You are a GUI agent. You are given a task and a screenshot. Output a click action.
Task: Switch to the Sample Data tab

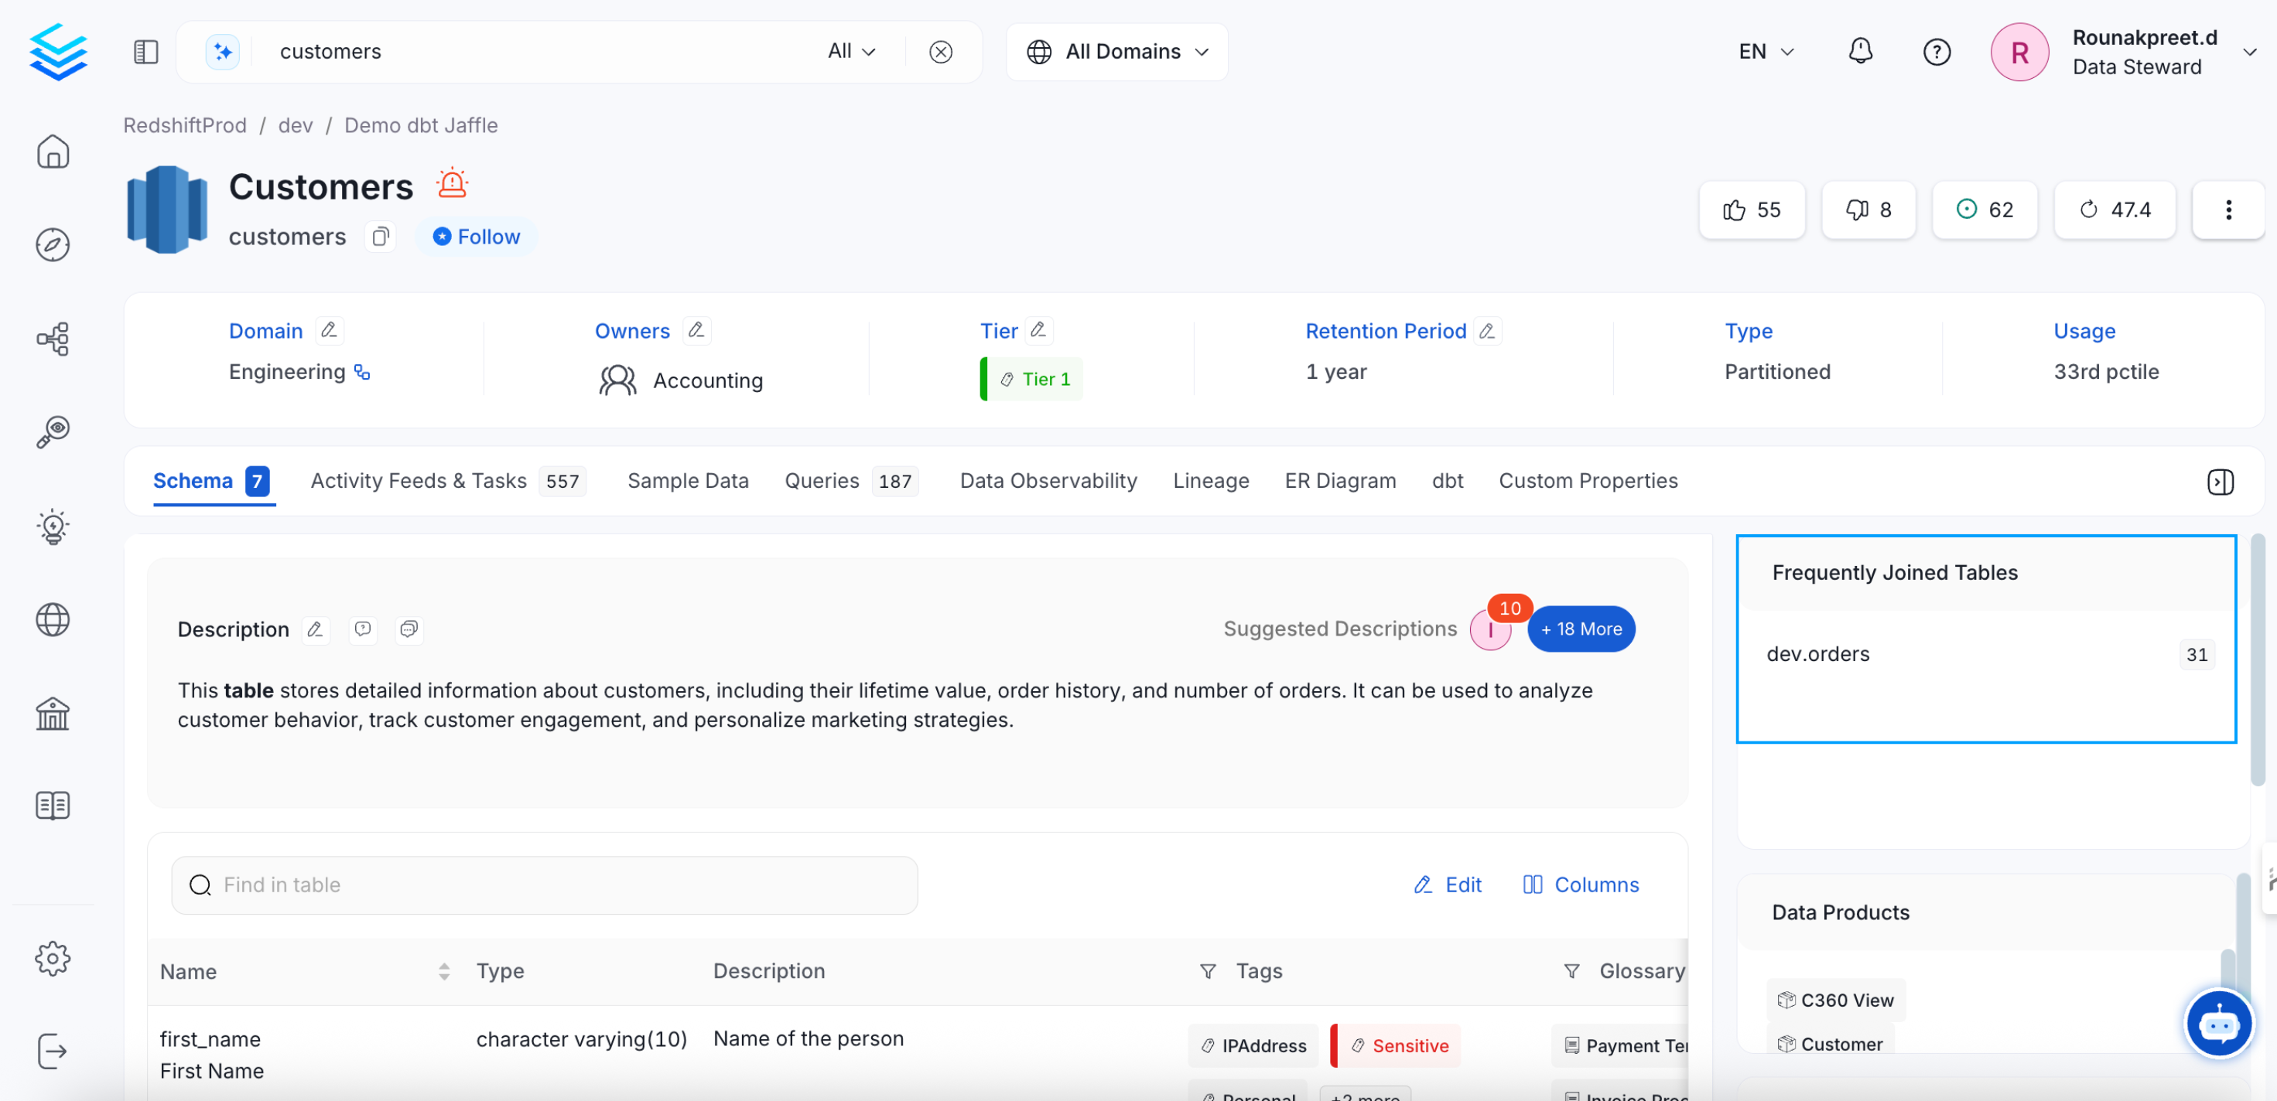688,481
